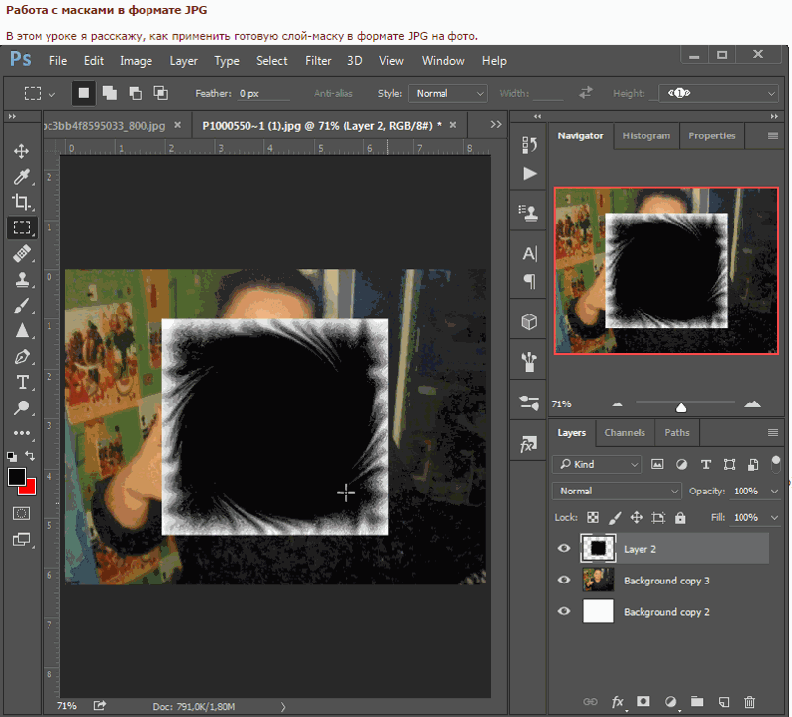
Task: Hide Layer 2 visibility
Action: [564, 549]
